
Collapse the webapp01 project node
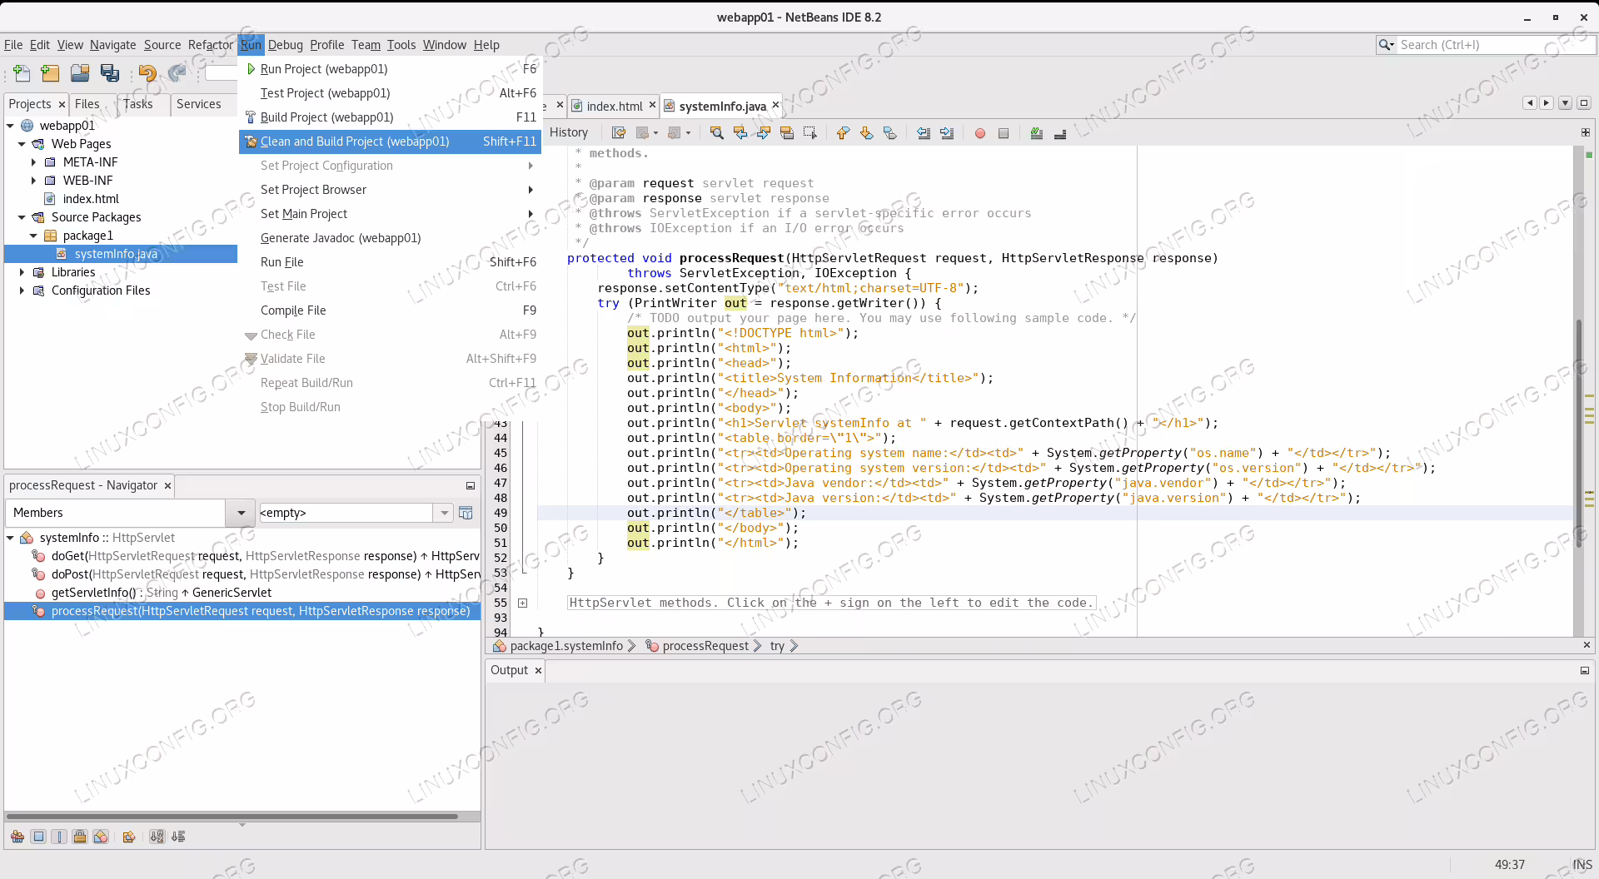coord(10,126)
